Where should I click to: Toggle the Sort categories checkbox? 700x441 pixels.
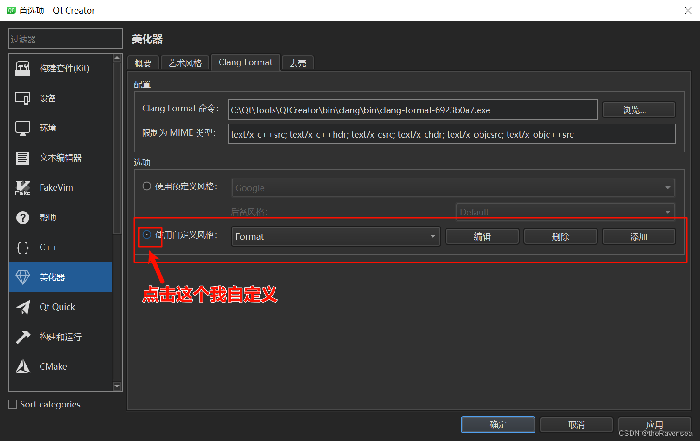(x=13, y=404)
